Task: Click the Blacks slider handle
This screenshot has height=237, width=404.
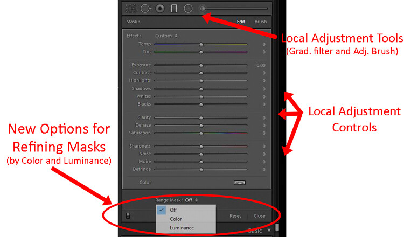Action: pos(201,104)
